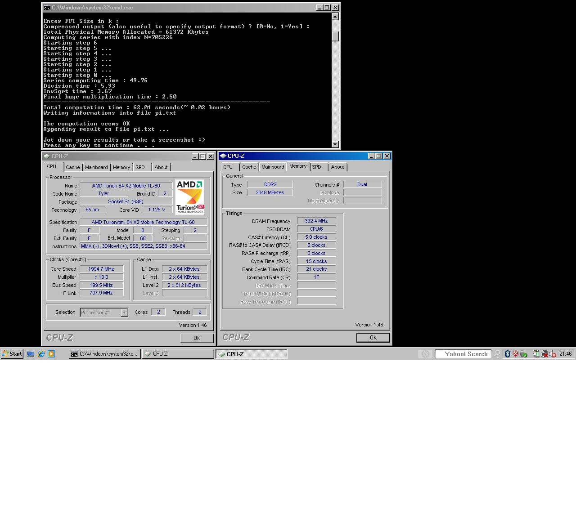Click the cmd scrollbar up arrow
This screenshot has height=509, width=576.
pos(335,17)
